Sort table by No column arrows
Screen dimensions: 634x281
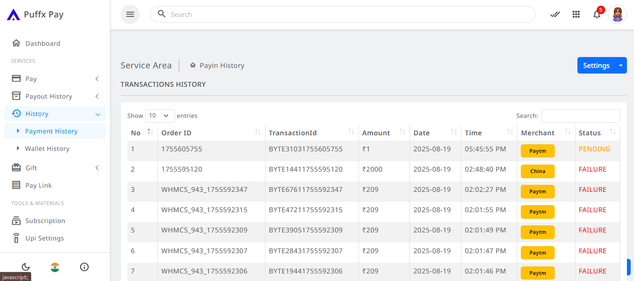point(150,132)
